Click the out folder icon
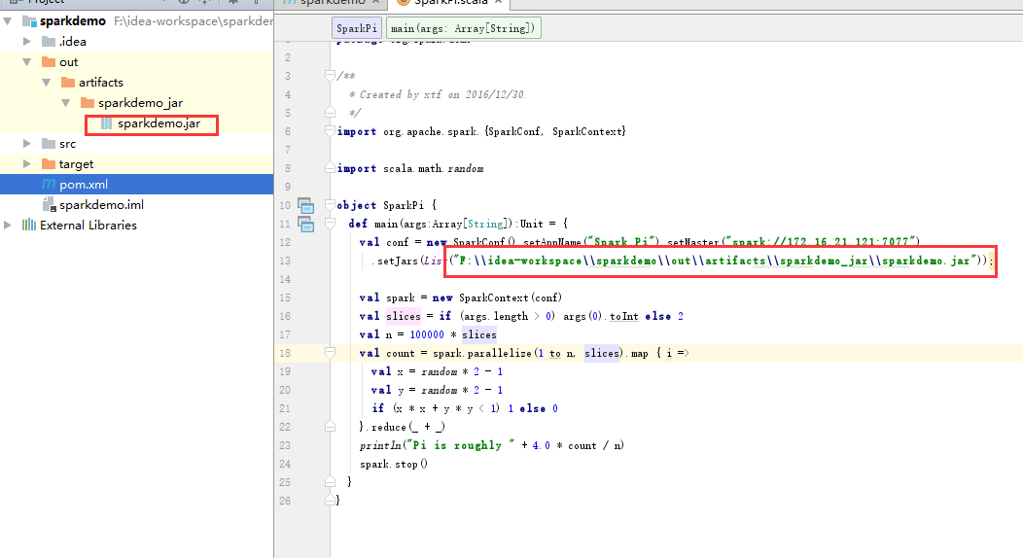This screenshot has width=1023, height=558. pos(49,62)
